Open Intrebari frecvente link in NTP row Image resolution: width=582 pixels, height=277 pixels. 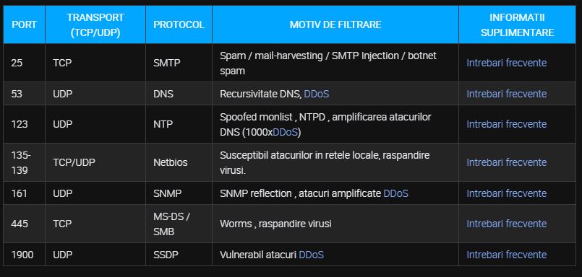point(506,124)
